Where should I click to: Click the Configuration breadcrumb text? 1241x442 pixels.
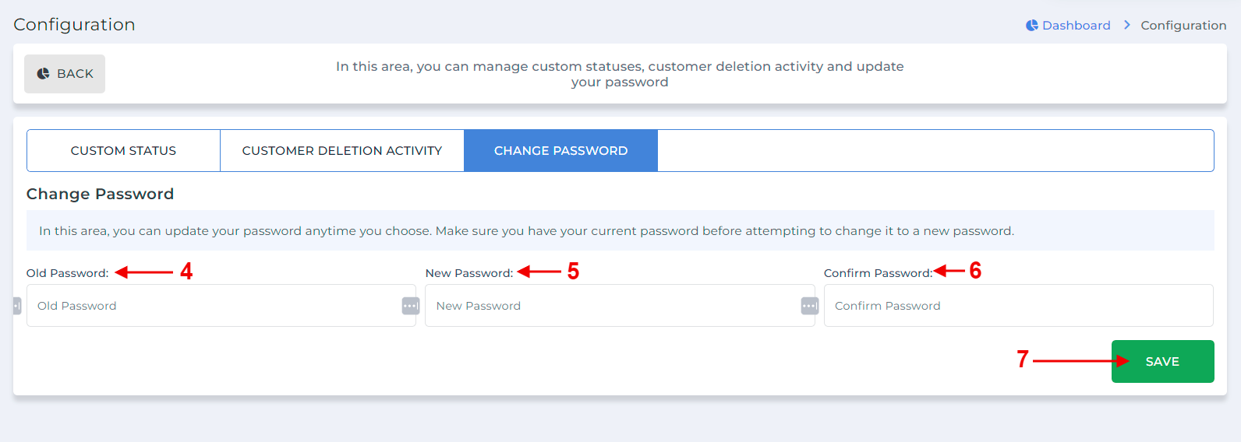(x=1183, y=25)
